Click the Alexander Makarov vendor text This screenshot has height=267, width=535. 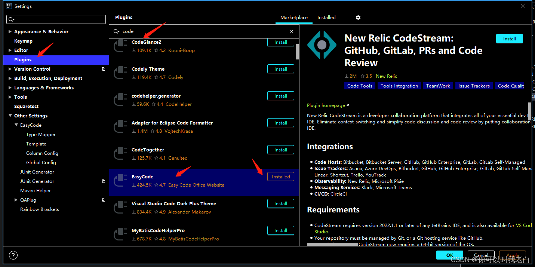point(190,212)
